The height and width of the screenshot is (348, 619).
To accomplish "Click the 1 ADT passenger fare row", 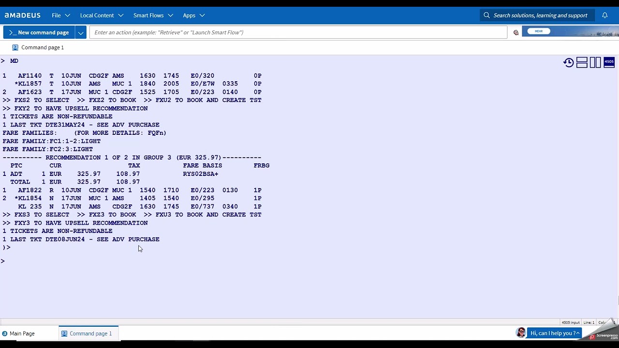I will coord(110,174).
